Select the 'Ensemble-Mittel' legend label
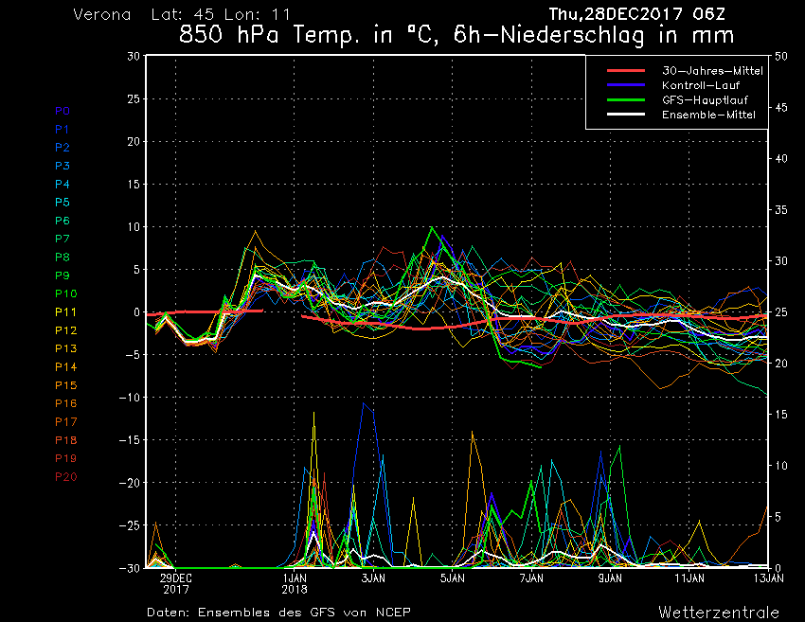 click(708, 115)
